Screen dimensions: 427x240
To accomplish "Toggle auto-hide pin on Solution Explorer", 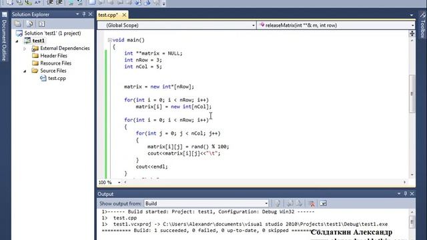I will pos(84,14).
